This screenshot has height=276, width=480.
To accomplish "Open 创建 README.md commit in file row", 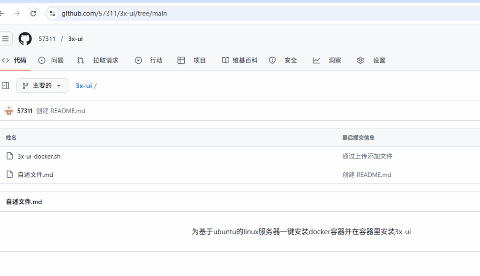I will pyautogui.click(x=367, y=175).
